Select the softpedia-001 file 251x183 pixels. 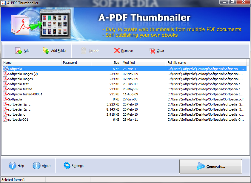coord(18,120)
